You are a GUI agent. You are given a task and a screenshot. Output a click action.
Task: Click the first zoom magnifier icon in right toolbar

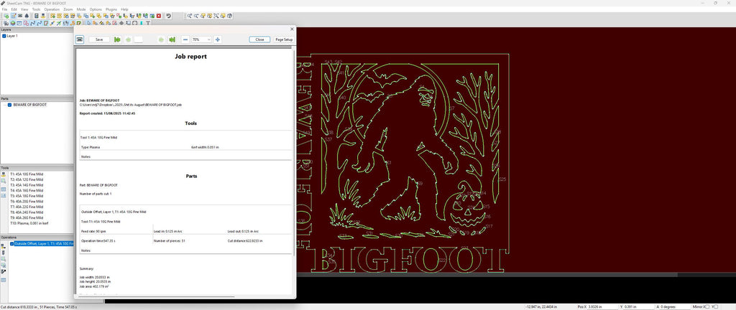(190, 16)
